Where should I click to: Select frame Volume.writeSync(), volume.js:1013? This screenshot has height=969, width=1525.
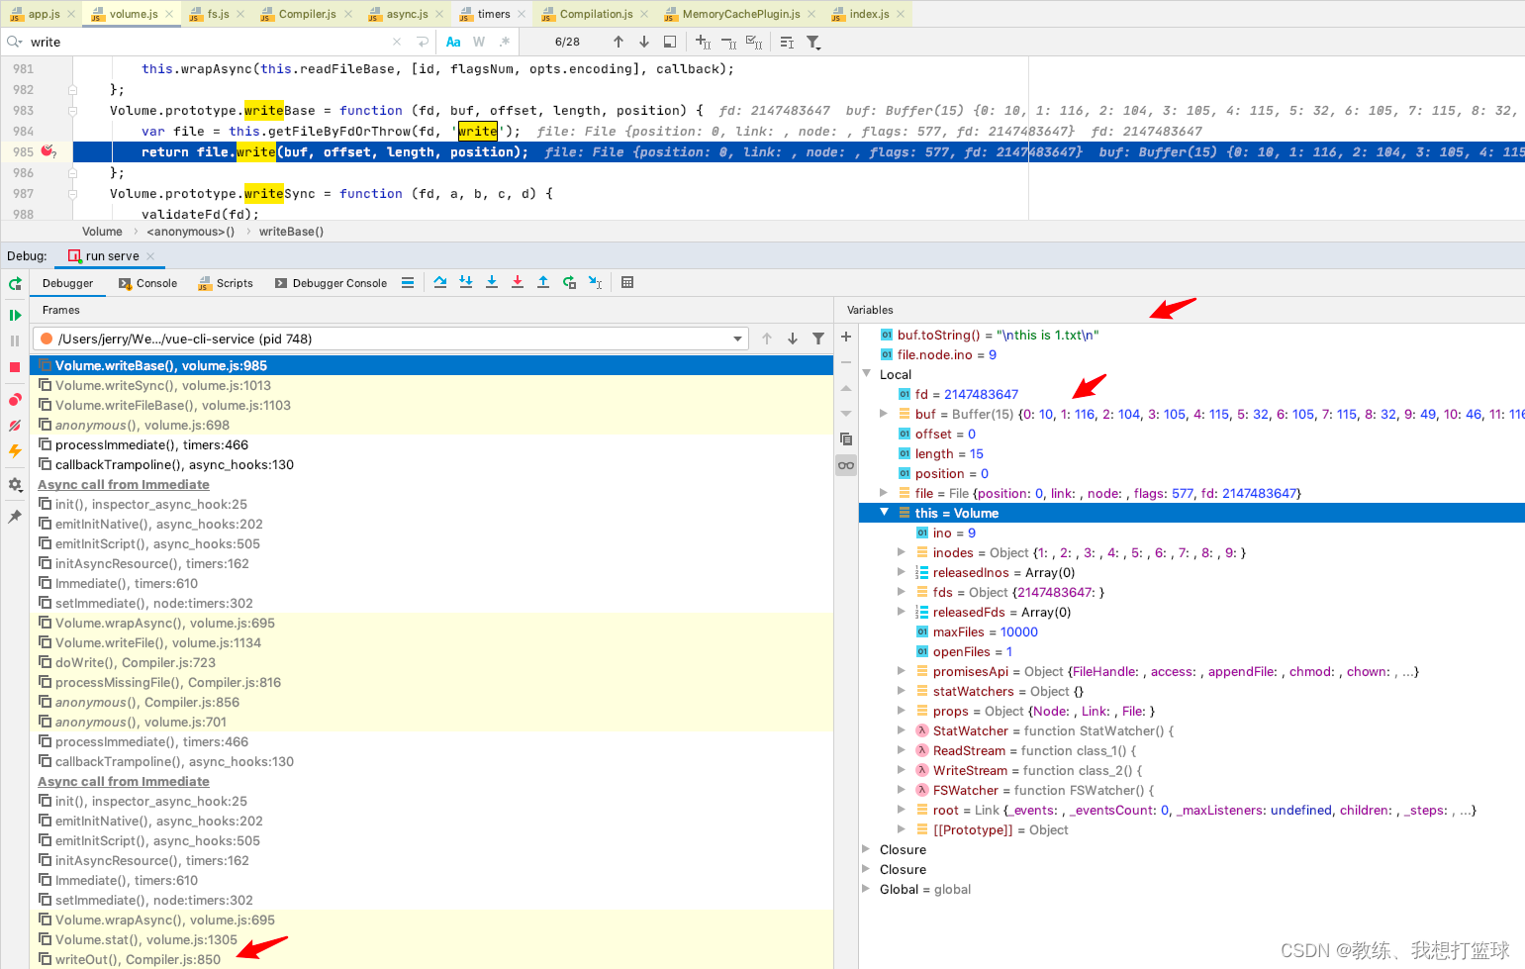[x=432, y=385]
